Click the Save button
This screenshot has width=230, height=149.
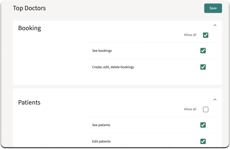[213, 8]
